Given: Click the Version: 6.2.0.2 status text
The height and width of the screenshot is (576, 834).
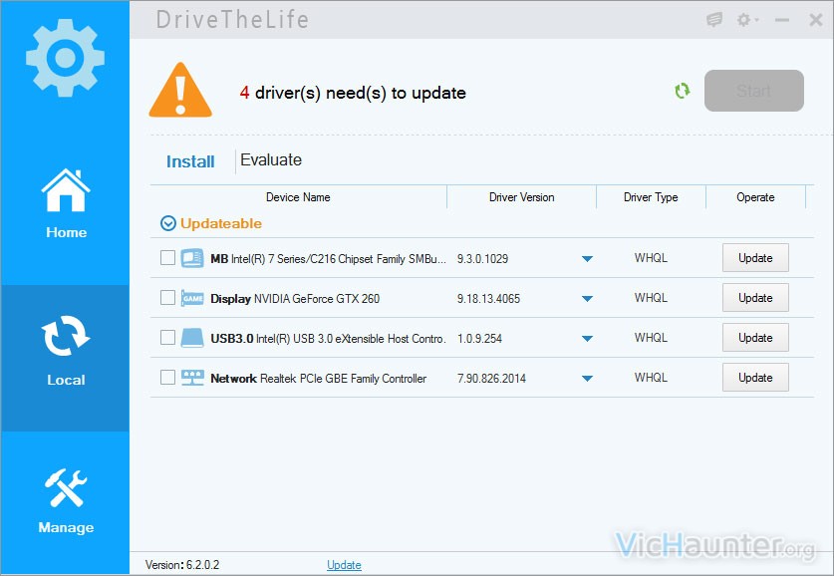Looking at the screenshot, I should [182, 565].
